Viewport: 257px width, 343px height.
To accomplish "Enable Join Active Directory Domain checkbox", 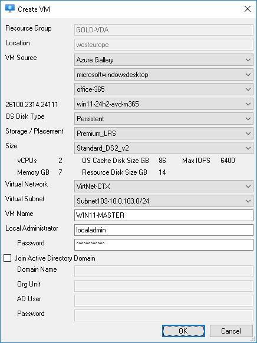I will (8, 258).
